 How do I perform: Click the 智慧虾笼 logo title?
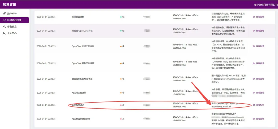coord(10,4)
